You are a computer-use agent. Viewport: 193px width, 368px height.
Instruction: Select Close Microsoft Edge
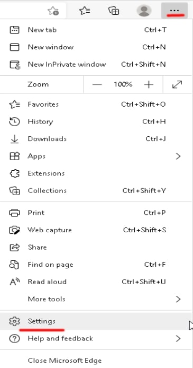tap(96, 360)
